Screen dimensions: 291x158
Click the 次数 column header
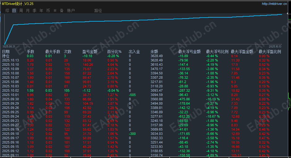(67, 52)
